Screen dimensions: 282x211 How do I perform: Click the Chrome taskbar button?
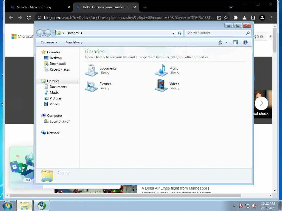click(42, 206)
